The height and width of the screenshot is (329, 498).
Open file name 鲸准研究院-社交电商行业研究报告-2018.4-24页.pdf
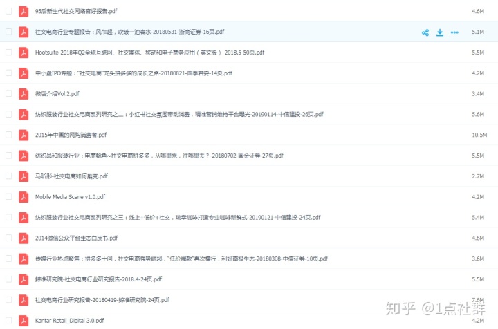tap(98, 279)
